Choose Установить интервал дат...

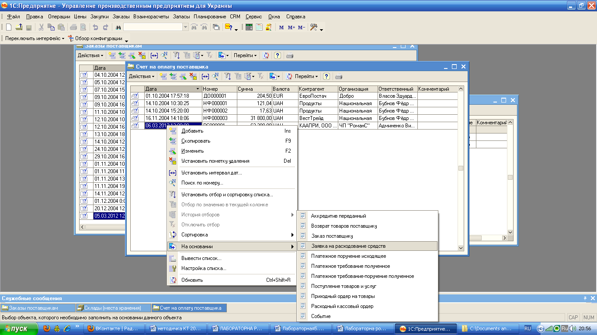pos(232,173)
